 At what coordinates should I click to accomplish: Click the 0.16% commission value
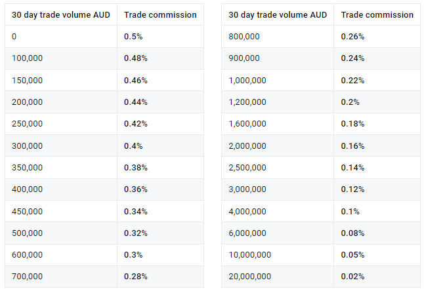tap(352, 146)
